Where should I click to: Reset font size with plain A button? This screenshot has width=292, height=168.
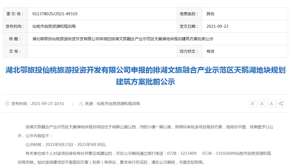click(271, 104)
